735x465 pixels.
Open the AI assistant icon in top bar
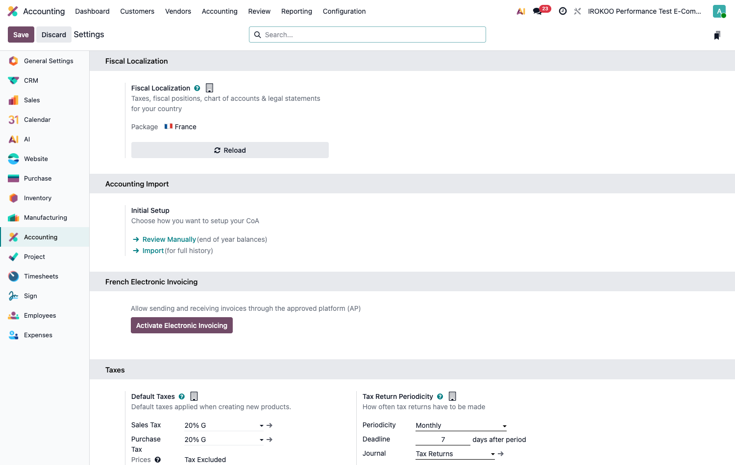click(521, 11)
